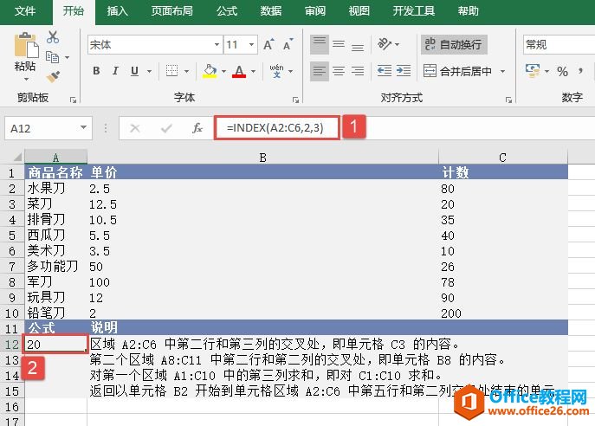Expand the underline style arrow
The height and width of the screenshot is (426, 595).
pyautogui.click(x=149, y=71)
